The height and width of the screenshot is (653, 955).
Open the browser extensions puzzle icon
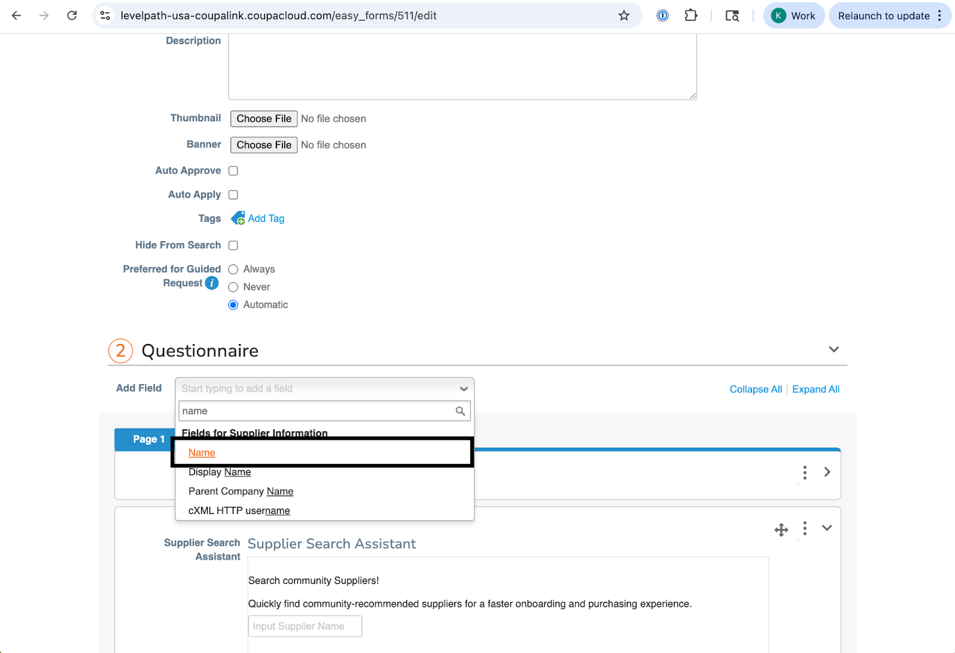pos(691,16)
